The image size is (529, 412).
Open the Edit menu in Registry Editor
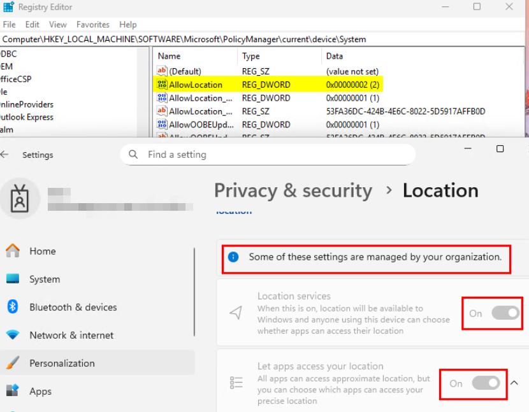tap(32, 24)
